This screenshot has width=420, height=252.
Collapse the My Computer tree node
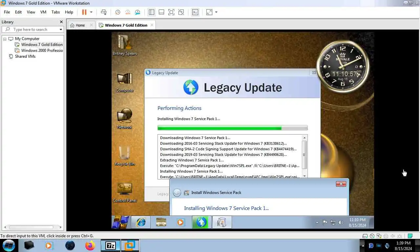tap(5, 39)
